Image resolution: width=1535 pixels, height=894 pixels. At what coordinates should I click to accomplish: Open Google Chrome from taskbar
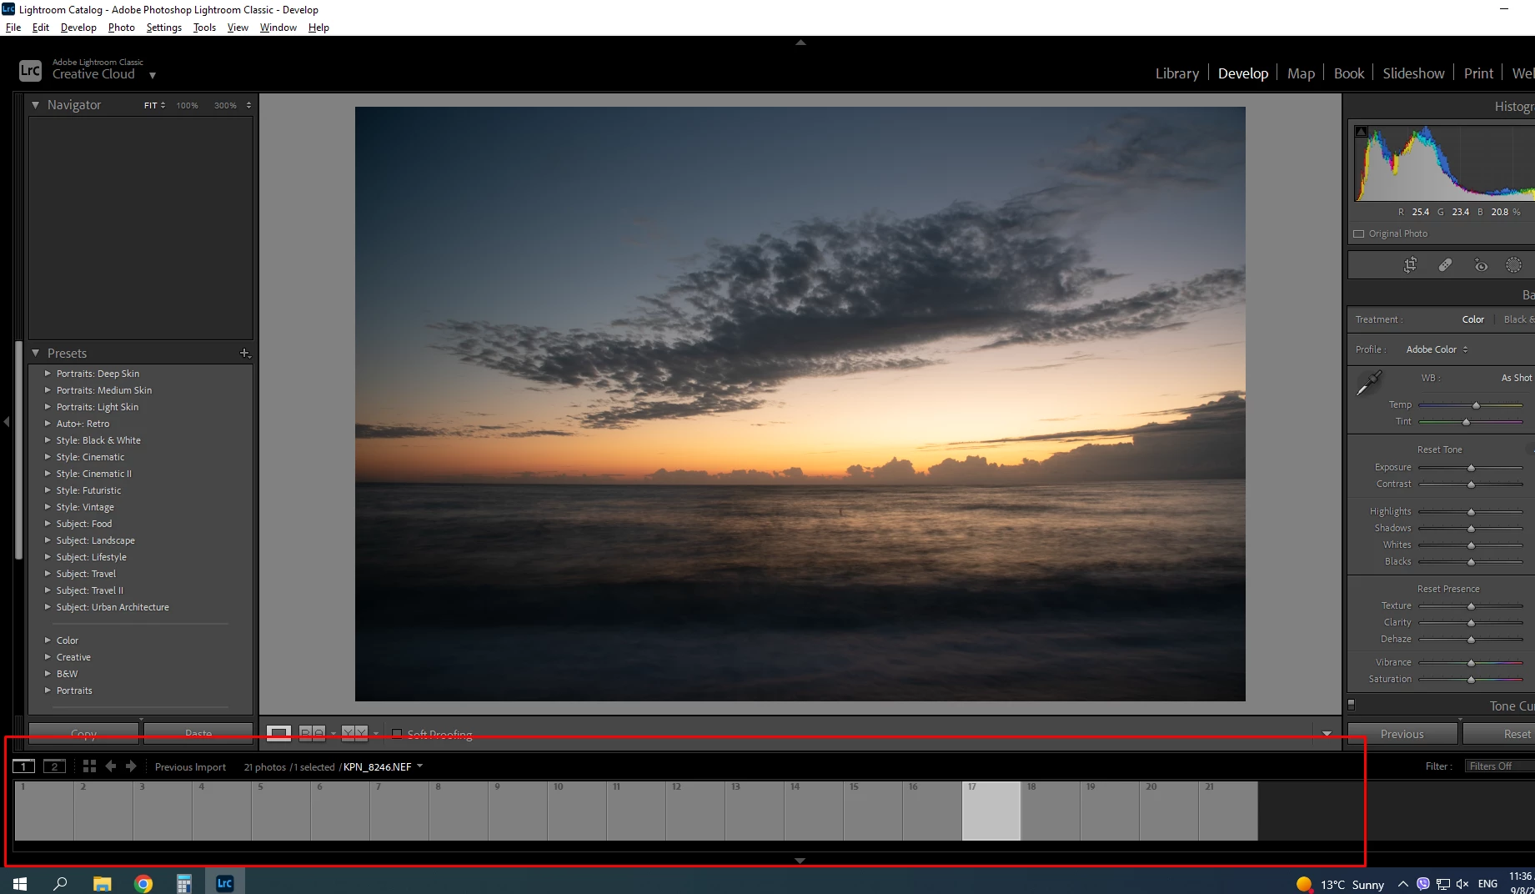click(x=143, y=883)
